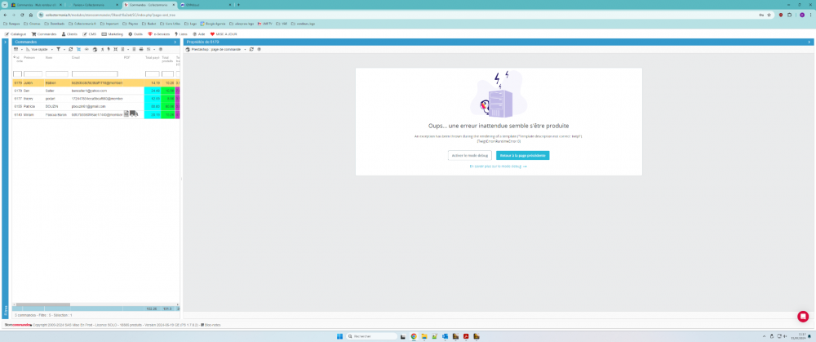Open the e-Services menu

coord(159,33)
